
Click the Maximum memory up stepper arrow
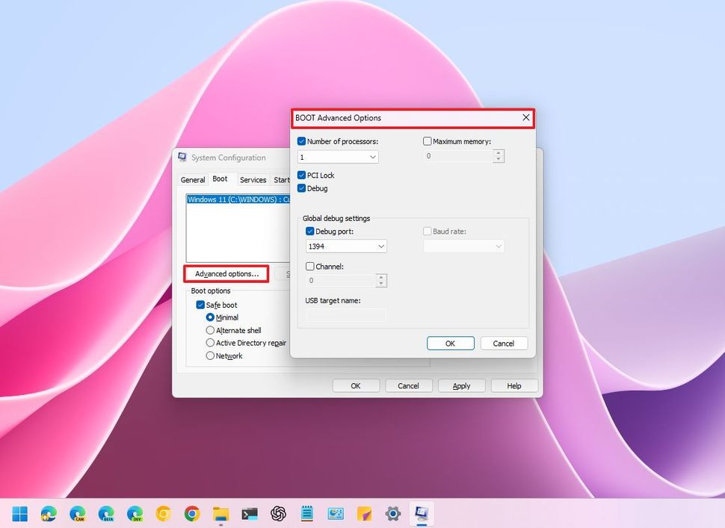pos(499,153)
